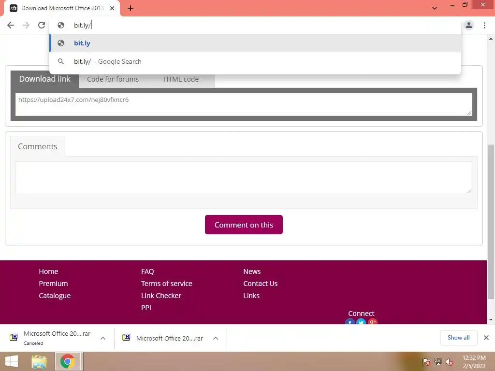Open the Contact Us footer link
The width and height of the screenshot is (495, 371).
coord(261,283)
